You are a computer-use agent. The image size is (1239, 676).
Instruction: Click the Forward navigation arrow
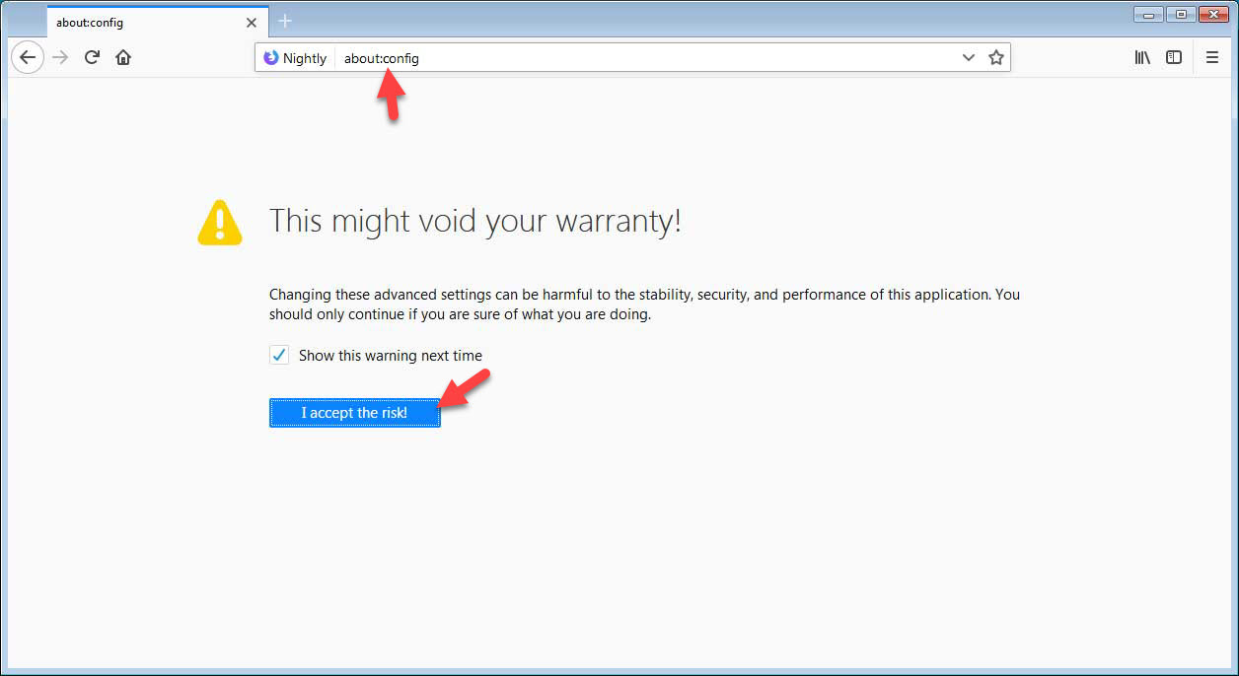tap(61, 58)
